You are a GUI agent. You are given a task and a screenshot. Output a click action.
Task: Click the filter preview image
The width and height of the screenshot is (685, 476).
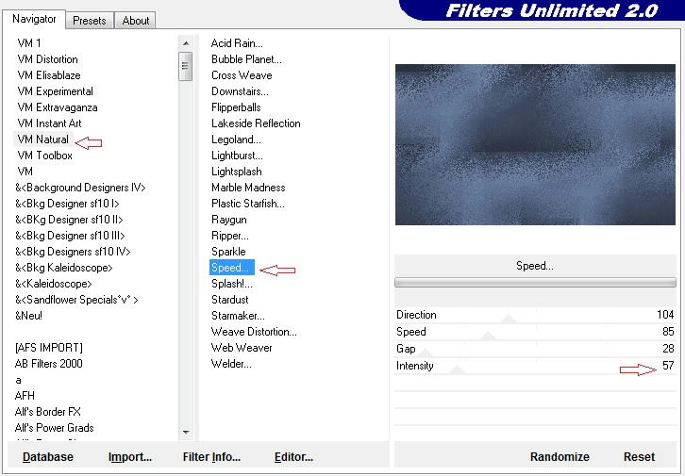point(535,144)
